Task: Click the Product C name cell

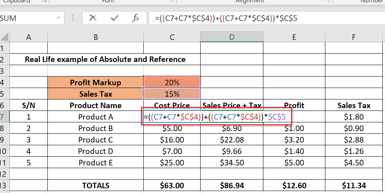Action: pyautogui.click(x=96, y=140)
